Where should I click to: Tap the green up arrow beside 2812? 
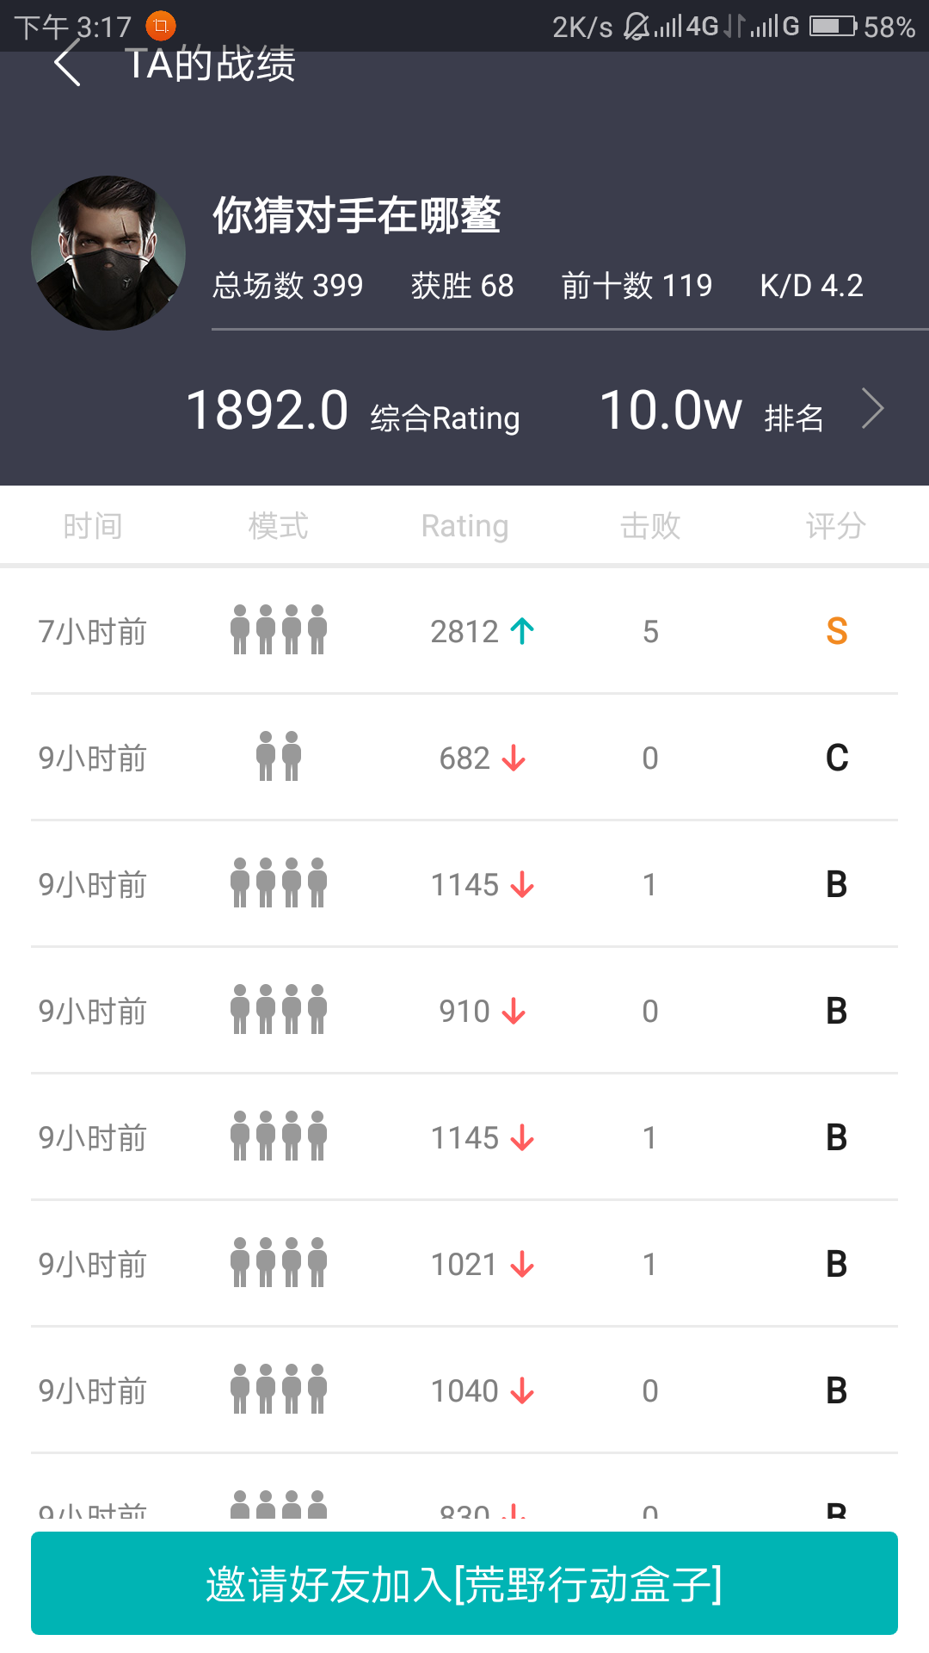(522, 631)
